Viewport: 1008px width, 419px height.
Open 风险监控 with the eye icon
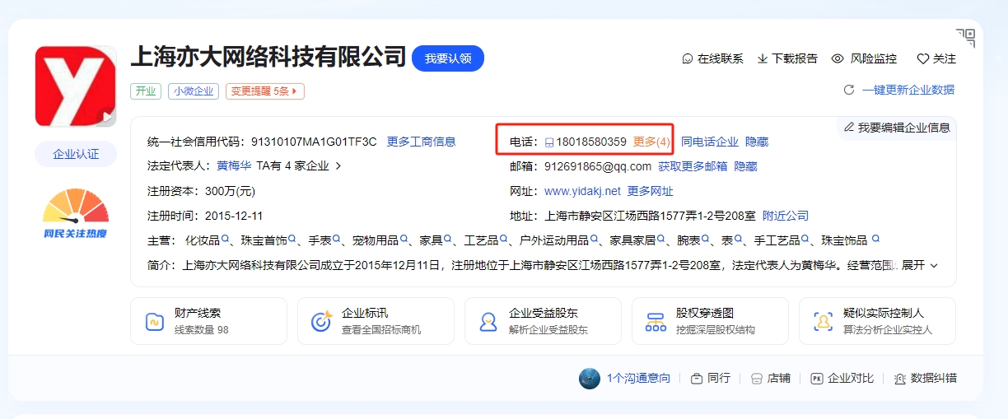(x=864, y=59)
